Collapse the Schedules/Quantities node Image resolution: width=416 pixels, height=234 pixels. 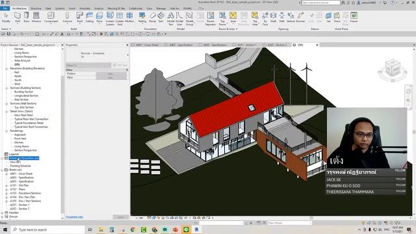click(3, 158)
